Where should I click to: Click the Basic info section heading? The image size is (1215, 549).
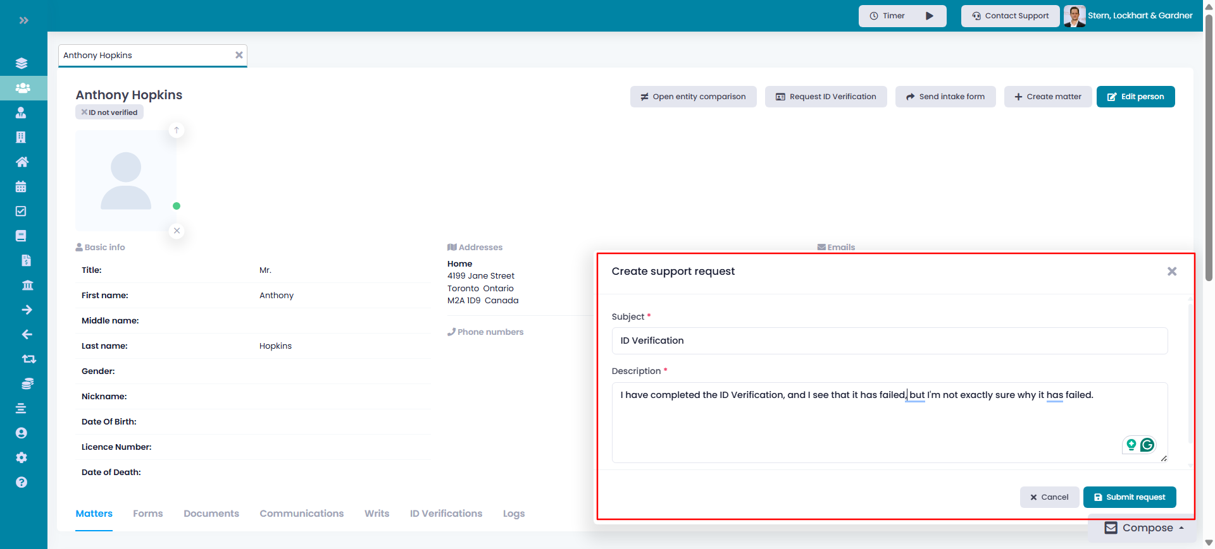coord(100,248)
